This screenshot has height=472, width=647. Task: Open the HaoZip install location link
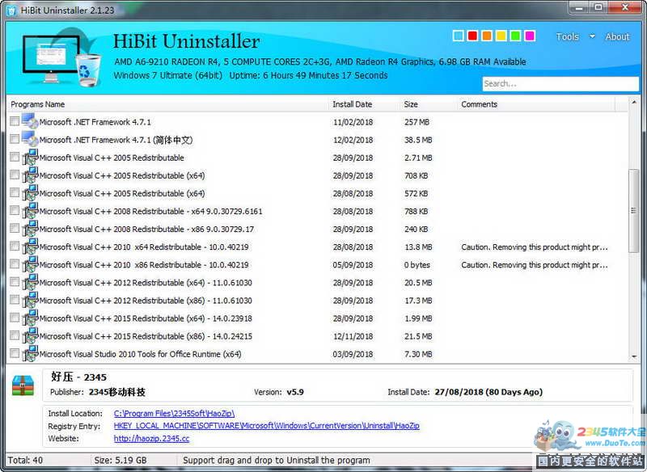click(174, 413)
